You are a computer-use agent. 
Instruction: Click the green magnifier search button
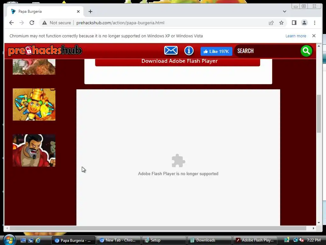[x=306, y=51]
